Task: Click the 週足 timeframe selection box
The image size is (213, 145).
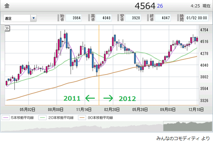Action: 17,18
